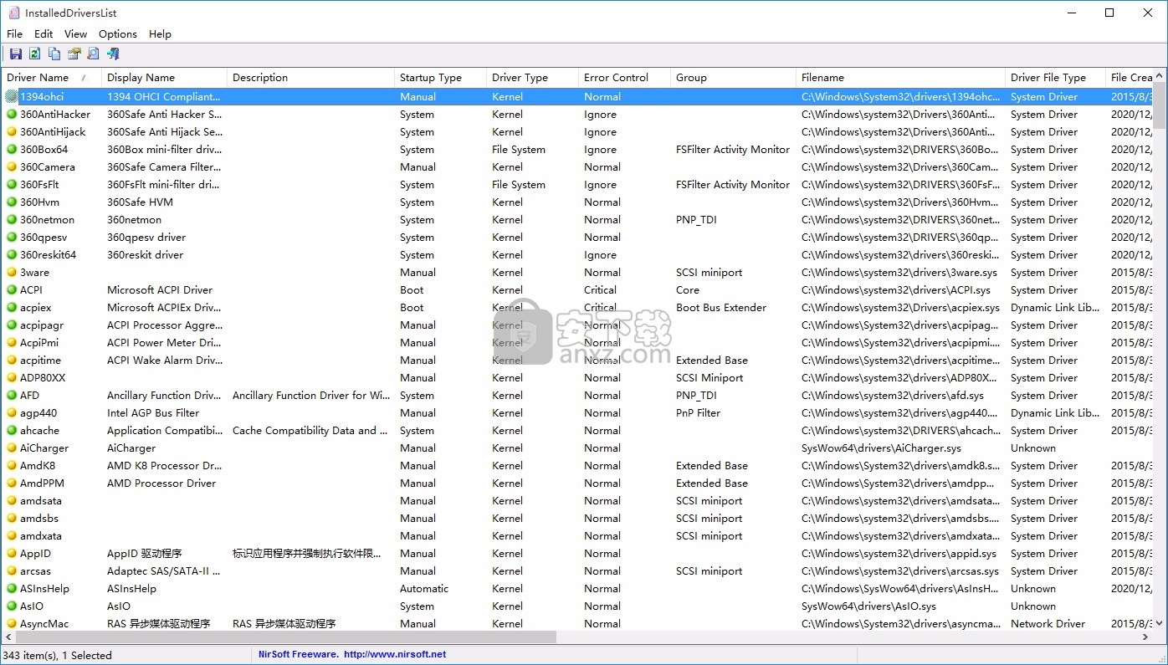Viewport: 1168px width, 665px height.
Task: Select the 360qpesv driver row
Action: [x=577, y=238]
